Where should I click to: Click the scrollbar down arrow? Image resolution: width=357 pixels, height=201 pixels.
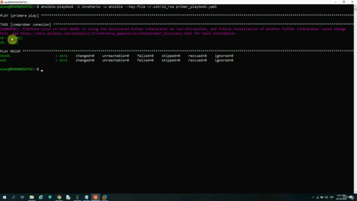click(355, 192)
